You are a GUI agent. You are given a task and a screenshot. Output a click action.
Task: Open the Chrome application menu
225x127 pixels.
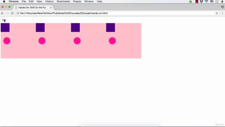click(14, 1)
